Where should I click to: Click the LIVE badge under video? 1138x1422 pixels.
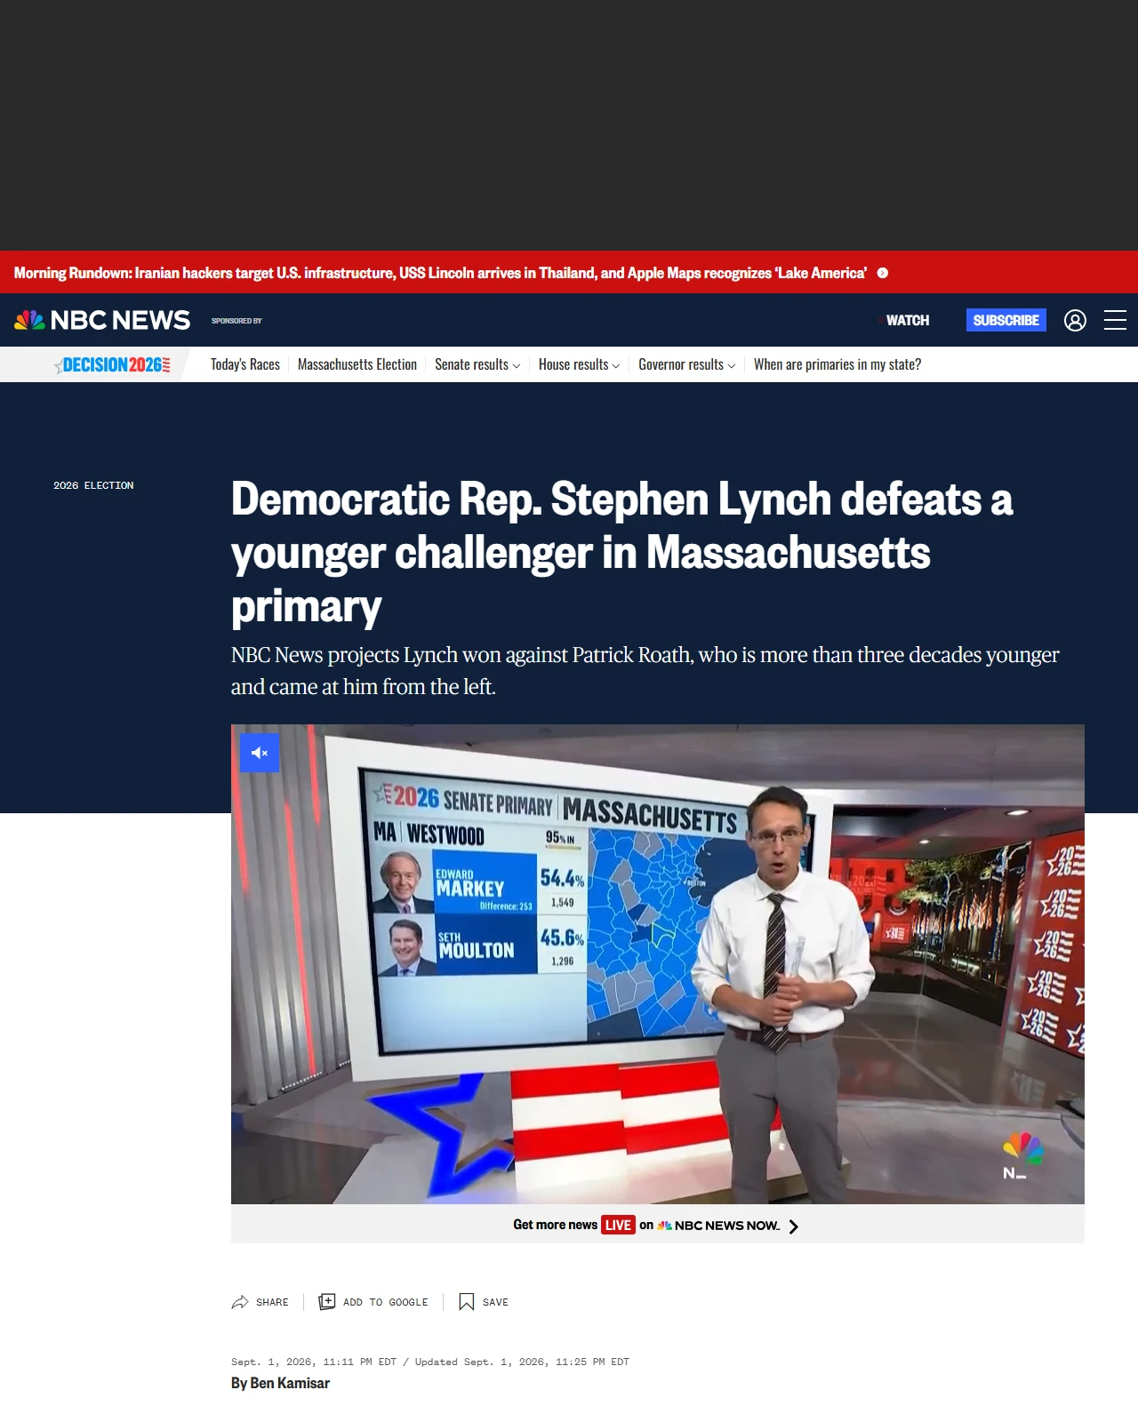618,1225
